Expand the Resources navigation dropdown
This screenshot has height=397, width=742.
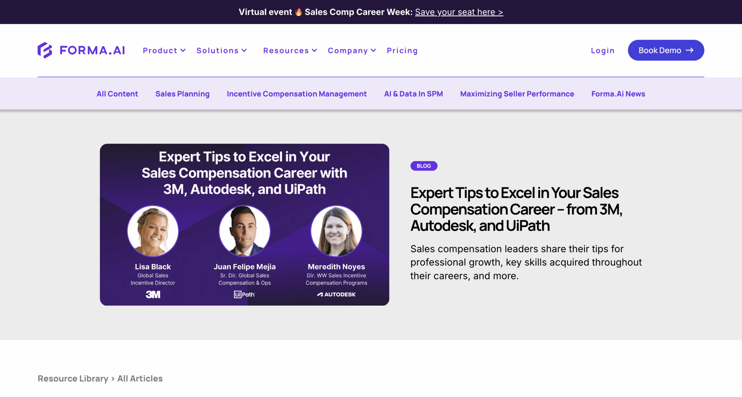290,50
